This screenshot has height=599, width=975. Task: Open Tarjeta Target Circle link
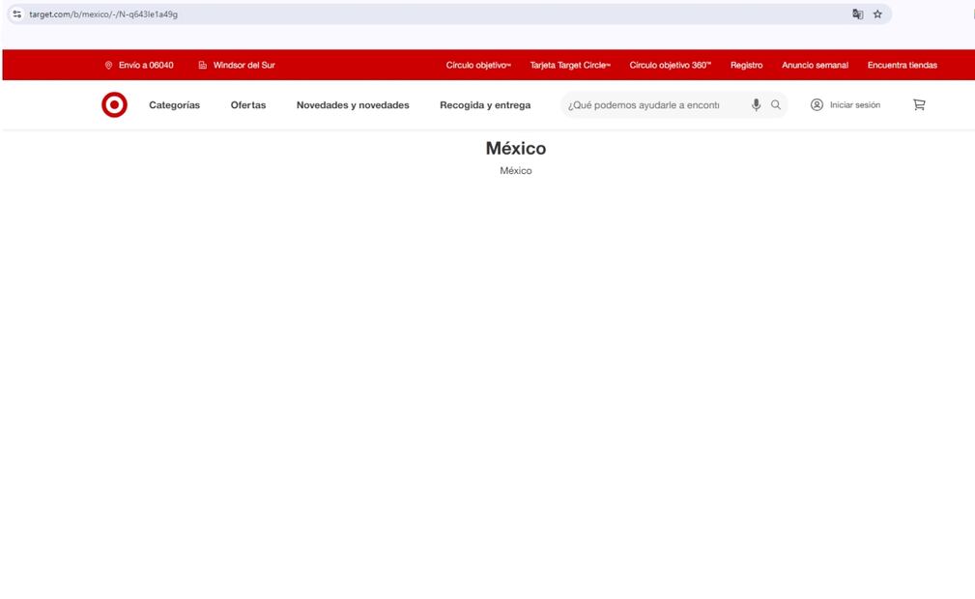point(570,66)
